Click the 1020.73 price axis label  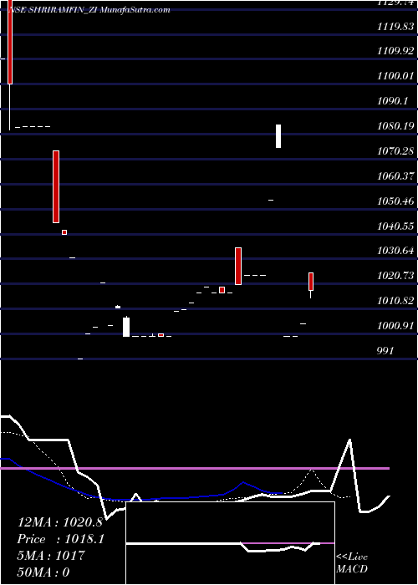click(x=395, y=276)
